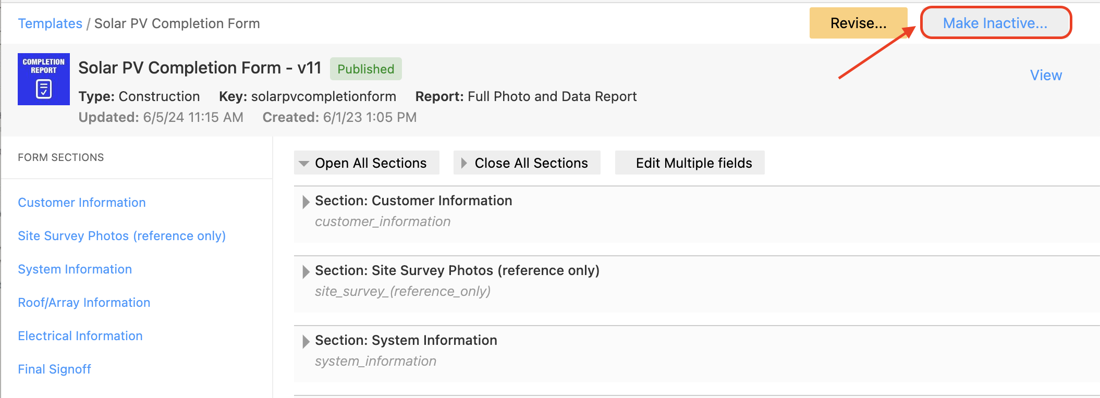Click Section: System Information heading
Screen dimensions: 1100x398
tap(406, 340)
